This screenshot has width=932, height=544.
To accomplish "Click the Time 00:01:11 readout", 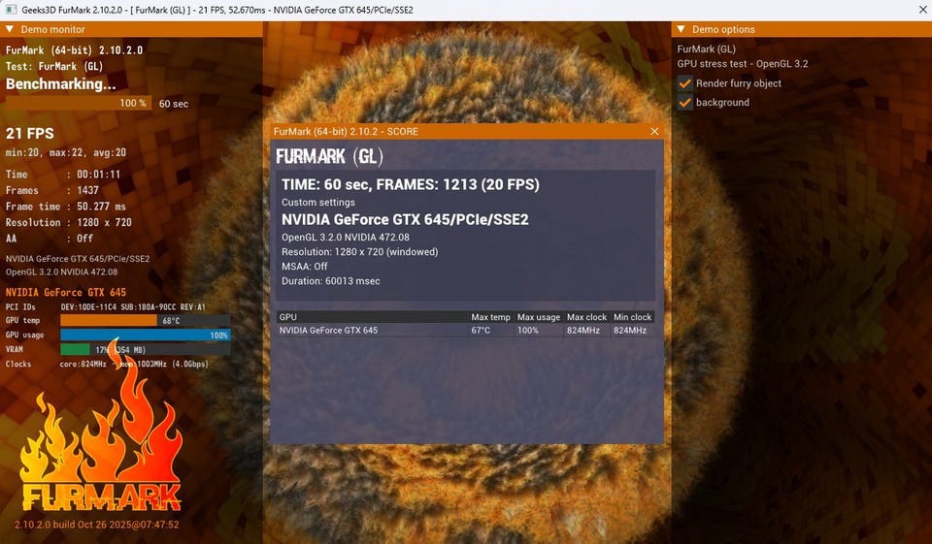I will (63, 174).
